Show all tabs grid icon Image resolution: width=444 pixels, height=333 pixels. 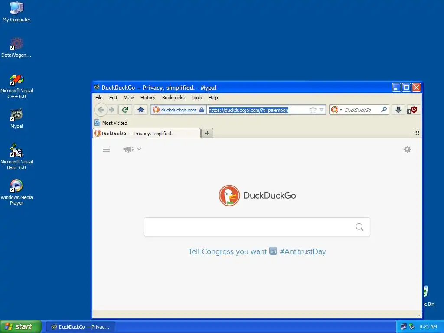pos(418,133)
